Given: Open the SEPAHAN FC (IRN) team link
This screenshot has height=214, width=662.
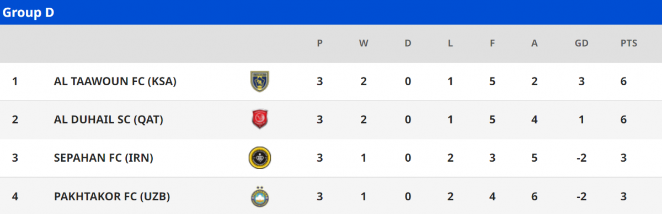Looking at the screenshot, I should pos(104,158).
